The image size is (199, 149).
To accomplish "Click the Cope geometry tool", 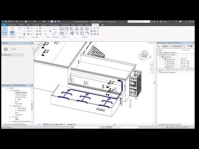I will tap(30, 28).
